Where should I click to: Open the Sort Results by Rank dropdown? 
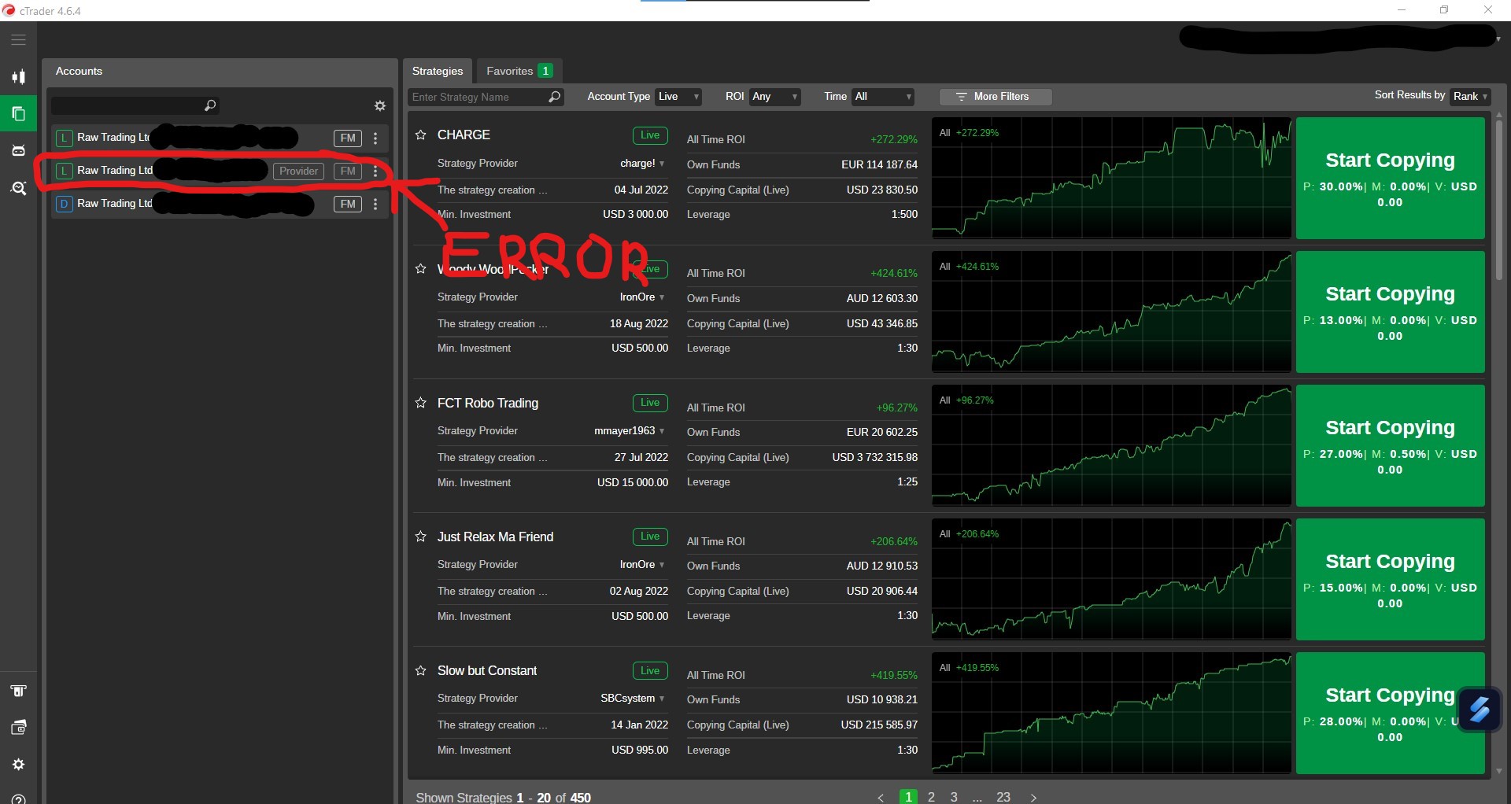(x=1470, y=96)
